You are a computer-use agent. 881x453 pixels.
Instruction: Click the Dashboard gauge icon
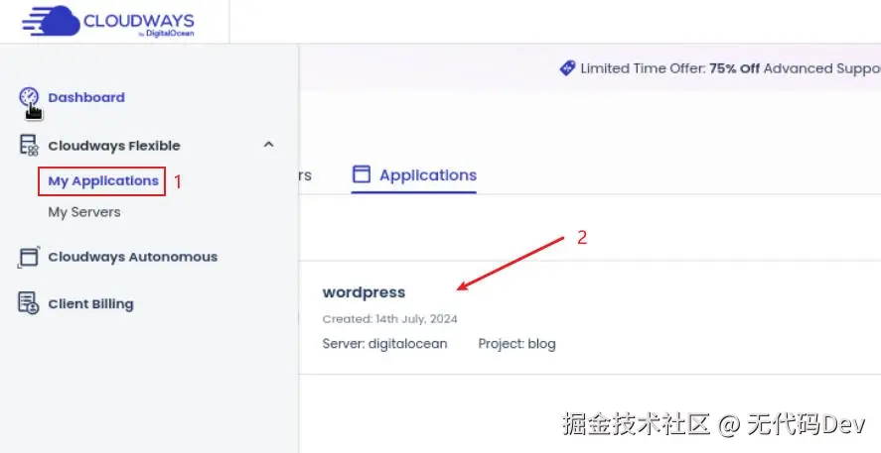[x=29, y=97]
